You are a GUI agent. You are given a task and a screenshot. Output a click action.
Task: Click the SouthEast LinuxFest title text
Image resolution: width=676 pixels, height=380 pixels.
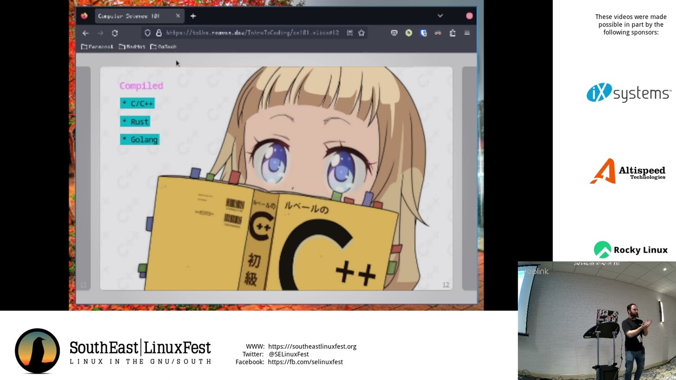pyautogui.click(x=140, y=347)
